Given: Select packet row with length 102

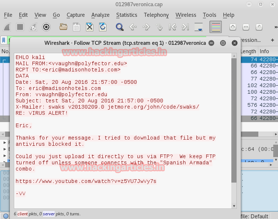Looking at the screenshot, I should click(x=259, y=85).
